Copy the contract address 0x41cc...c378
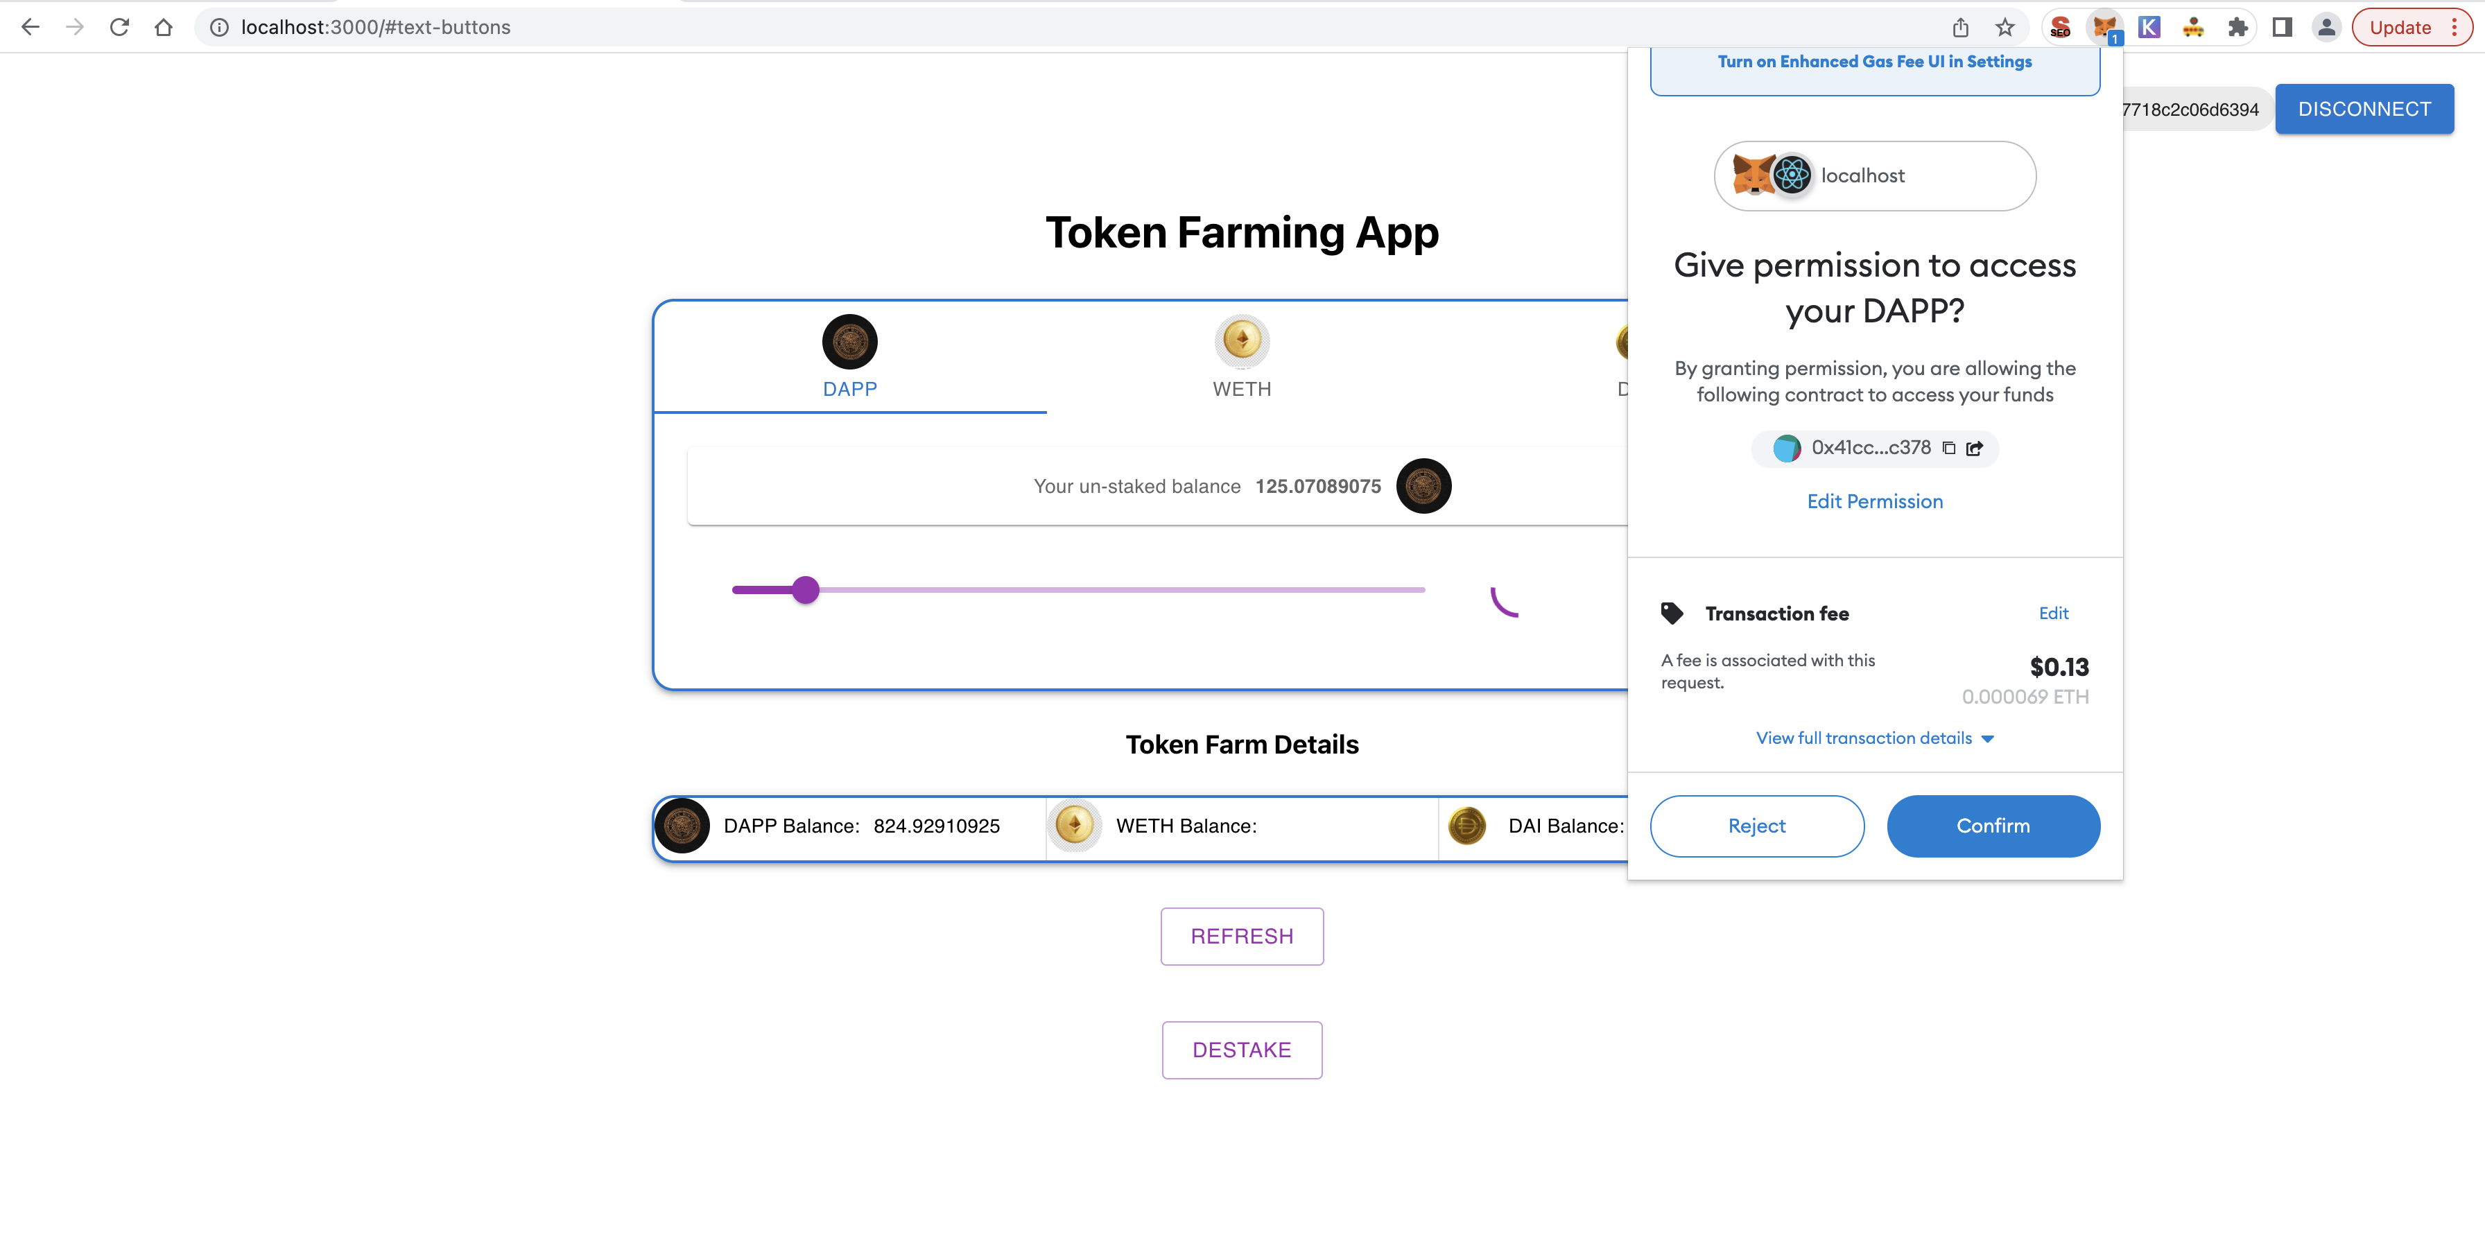Viewport: 2485px width, 1234px height. 1948,448
